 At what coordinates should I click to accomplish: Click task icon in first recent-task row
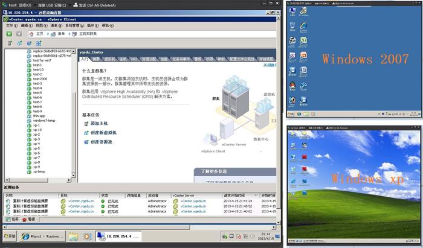[8, 201]
